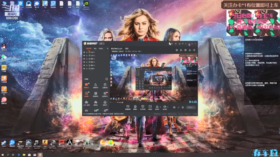Add a camera source from the bottom toolbar
Screen dimensions: 280x157
(x=135, y=107)
